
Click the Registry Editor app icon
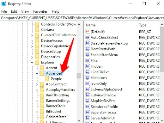4,4
